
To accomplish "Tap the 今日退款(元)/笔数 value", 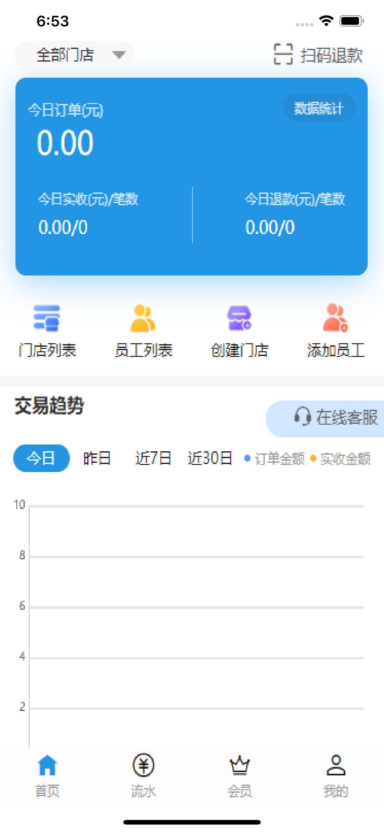I will tap(270, 227).
